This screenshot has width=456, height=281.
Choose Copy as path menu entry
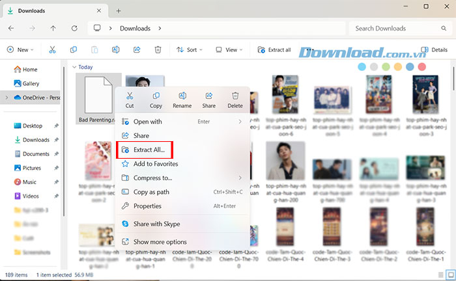point(151,192)
